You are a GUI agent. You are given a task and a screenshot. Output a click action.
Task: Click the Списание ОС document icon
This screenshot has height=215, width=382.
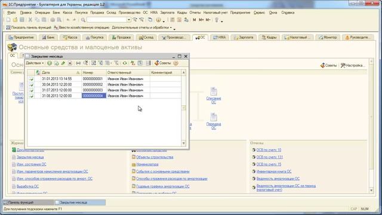tap(214, 91)
